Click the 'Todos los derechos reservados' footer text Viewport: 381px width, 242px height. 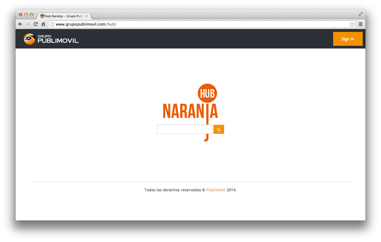[x=173, y=190]
